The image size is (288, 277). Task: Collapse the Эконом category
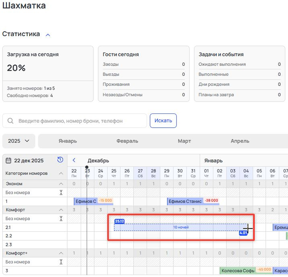tap(61, 184)
